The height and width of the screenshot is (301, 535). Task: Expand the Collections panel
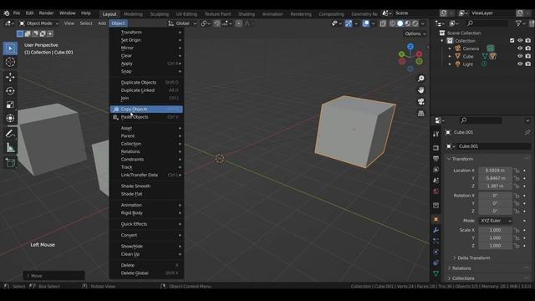coord(463,278)
